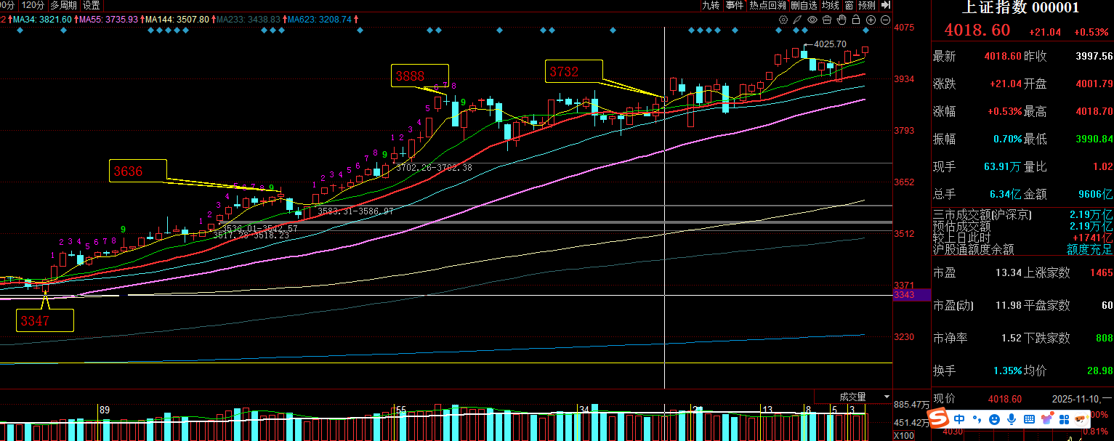Select the drawing pen tool icon

[x=797, y=20]
